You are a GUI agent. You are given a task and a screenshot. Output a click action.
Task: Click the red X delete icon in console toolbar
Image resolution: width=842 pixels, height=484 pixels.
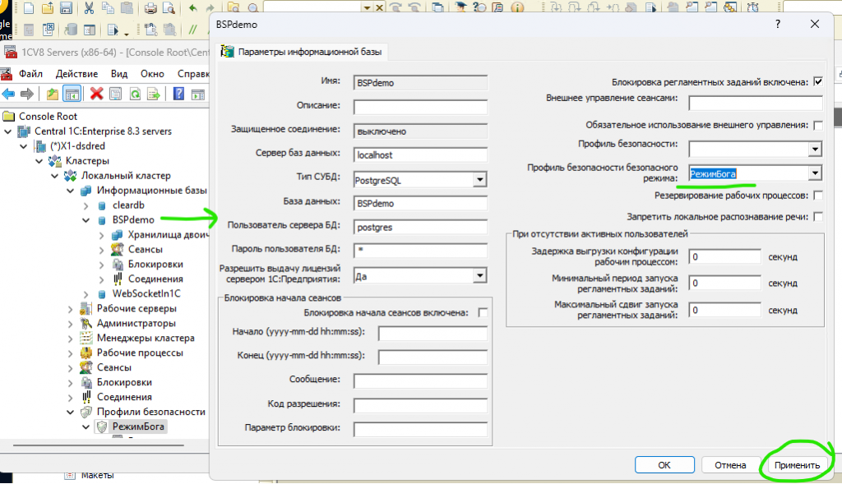[x=97, y=94]
